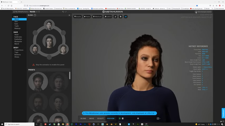The image size is (225, 126).
Task: Open the animation clip selector dropdown
Action: pyautogui.click(x=159, y=118)
